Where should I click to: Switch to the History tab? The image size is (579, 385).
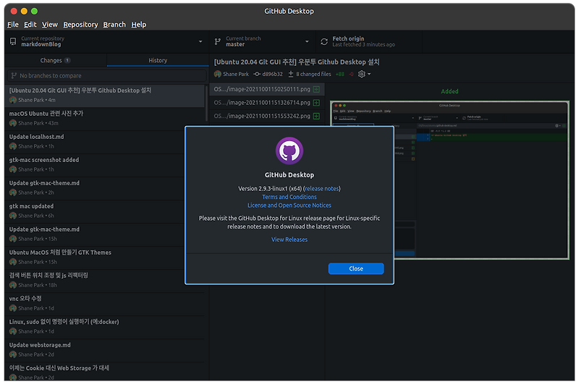158,60
